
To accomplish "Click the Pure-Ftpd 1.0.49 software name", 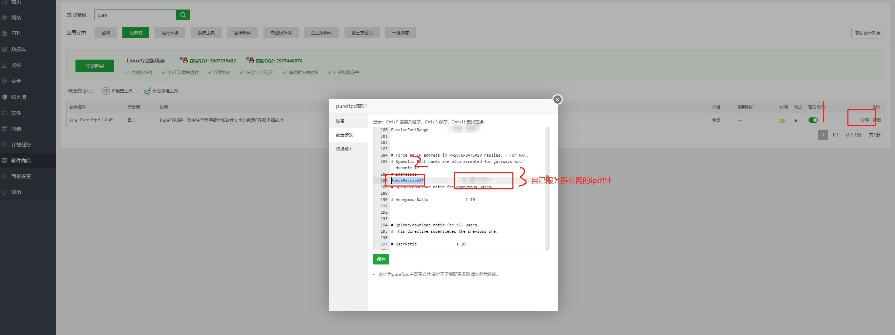I will (x=97, y=120).
